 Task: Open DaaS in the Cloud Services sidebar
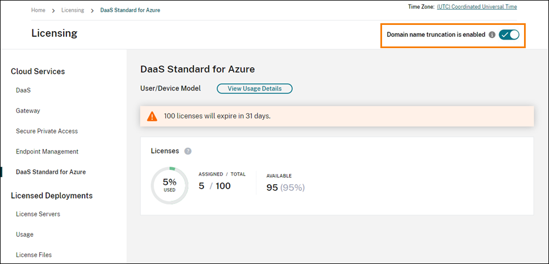(23, 90)
